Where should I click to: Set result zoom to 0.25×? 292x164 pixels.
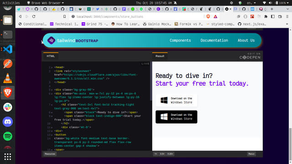pyautogui.click(x=170, y=154)
